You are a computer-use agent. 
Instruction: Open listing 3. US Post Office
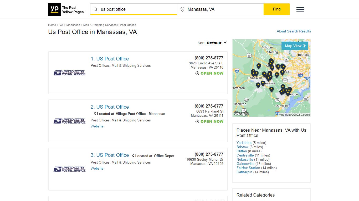pyautogui.click(x=110, y=155)
